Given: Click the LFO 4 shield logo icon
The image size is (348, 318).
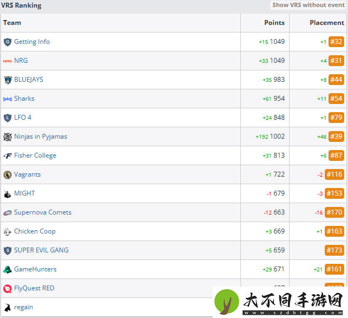Looking at the screenshot, I should [8, 118].
